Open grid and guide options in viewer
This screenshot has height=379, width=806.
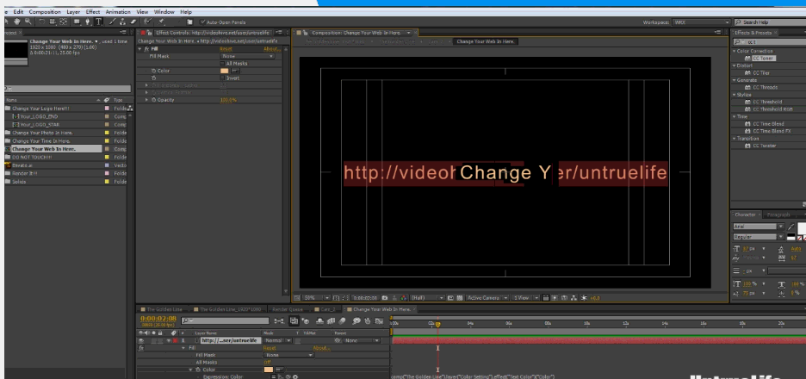click(336, 298)
